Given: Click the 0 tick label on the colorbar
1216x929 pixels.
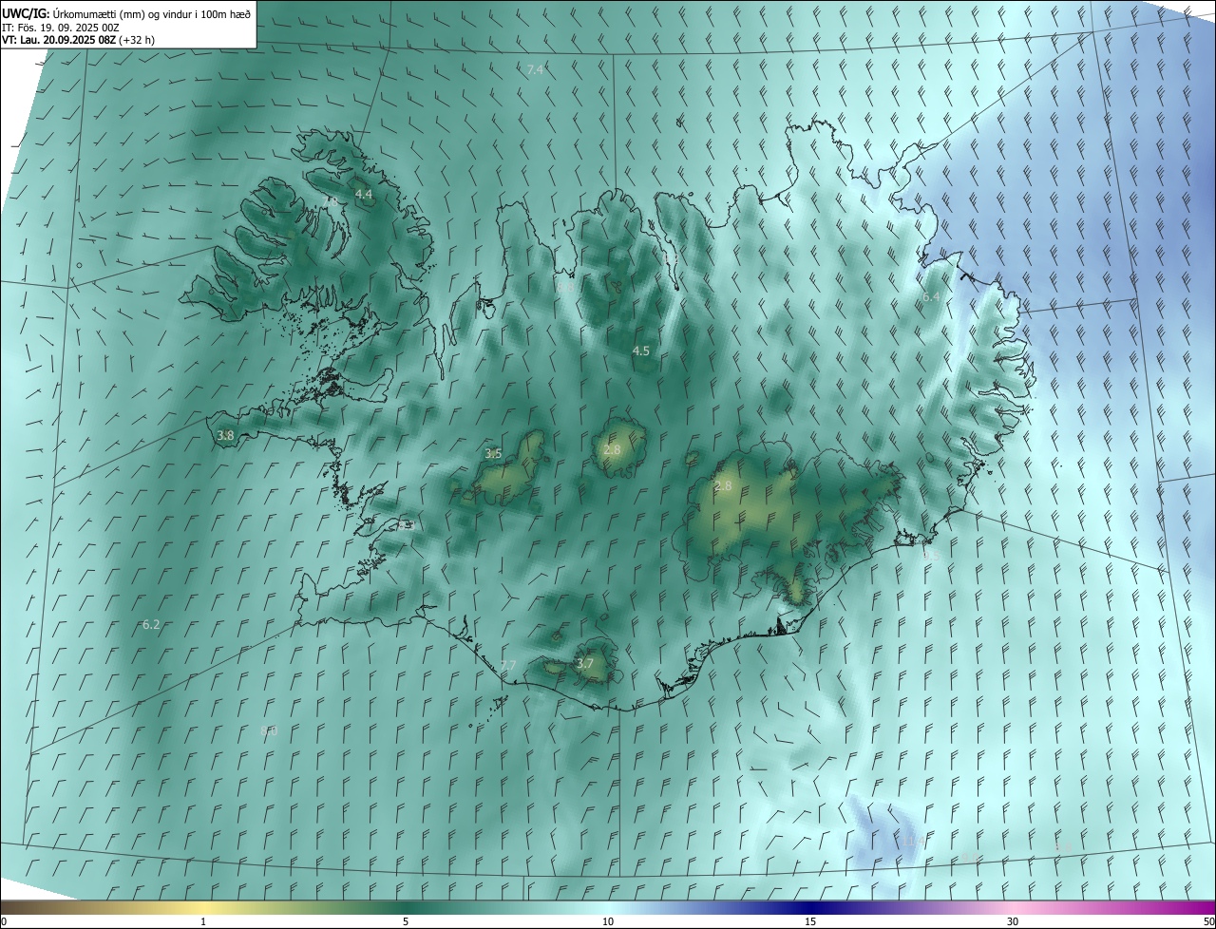Looking at the screenshot, I should click(4, 921).
